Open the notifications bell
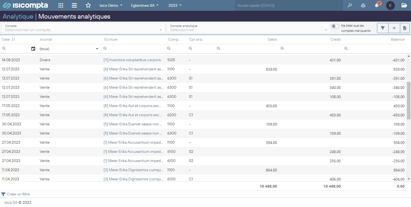Image resolution: width=411 pixels, height=207 pixels. pyautogui.click(x=377, y=5)
